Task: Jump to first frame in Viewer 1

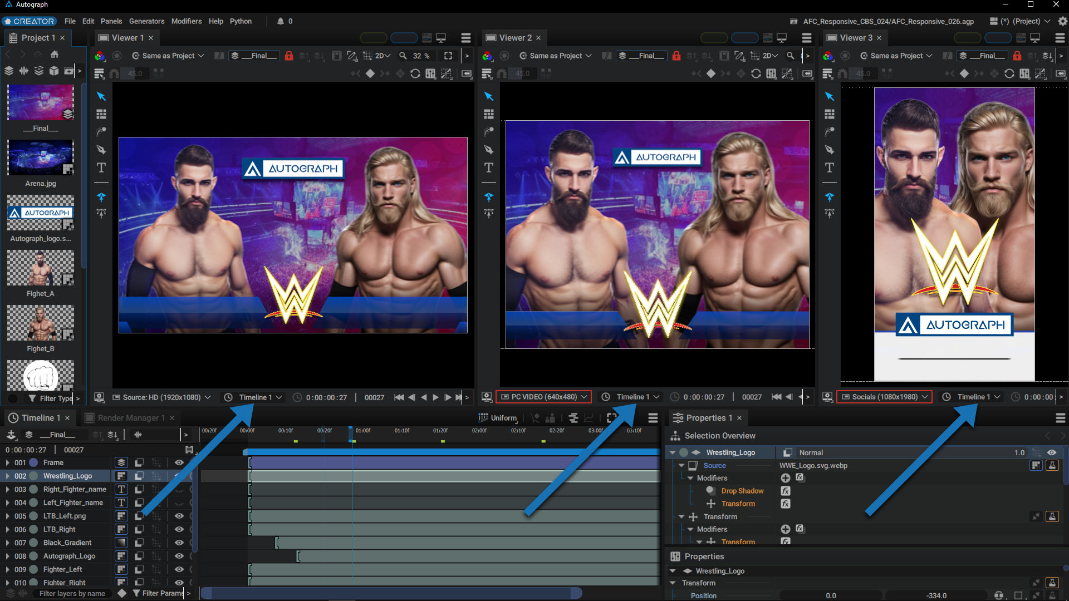Action: (x=399, y=397)
